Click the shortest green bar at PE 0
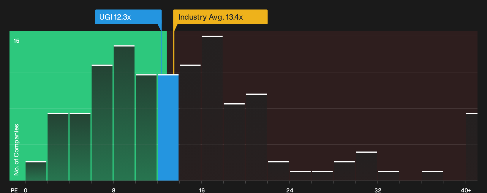Screen dimensions: 487x193 click(x=36, y=171)
